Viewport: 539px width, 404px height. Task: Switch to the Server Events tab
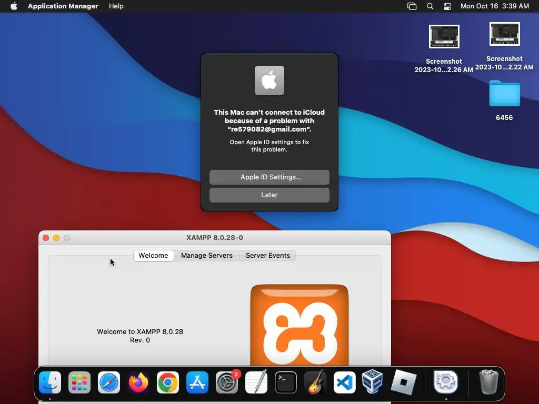pyautogui.click(x=268, y=255)
